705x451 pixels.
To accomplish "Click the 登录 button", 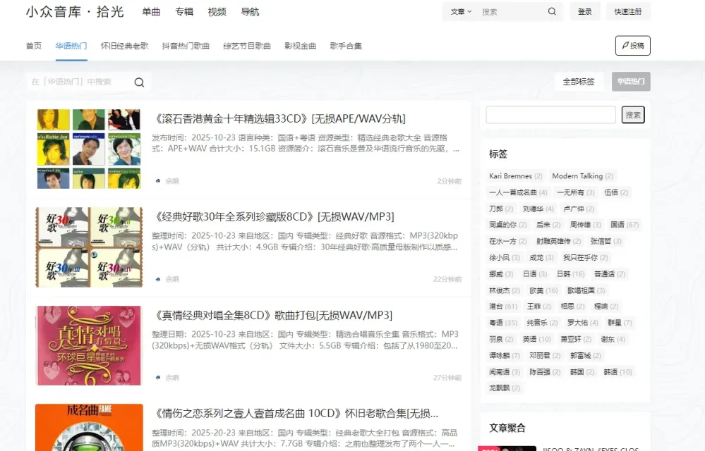I will tap(584, 12).
